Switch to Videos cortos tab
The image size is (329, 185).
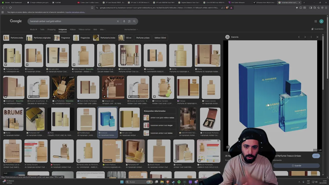pyautogui.click(x=84, y=30)
